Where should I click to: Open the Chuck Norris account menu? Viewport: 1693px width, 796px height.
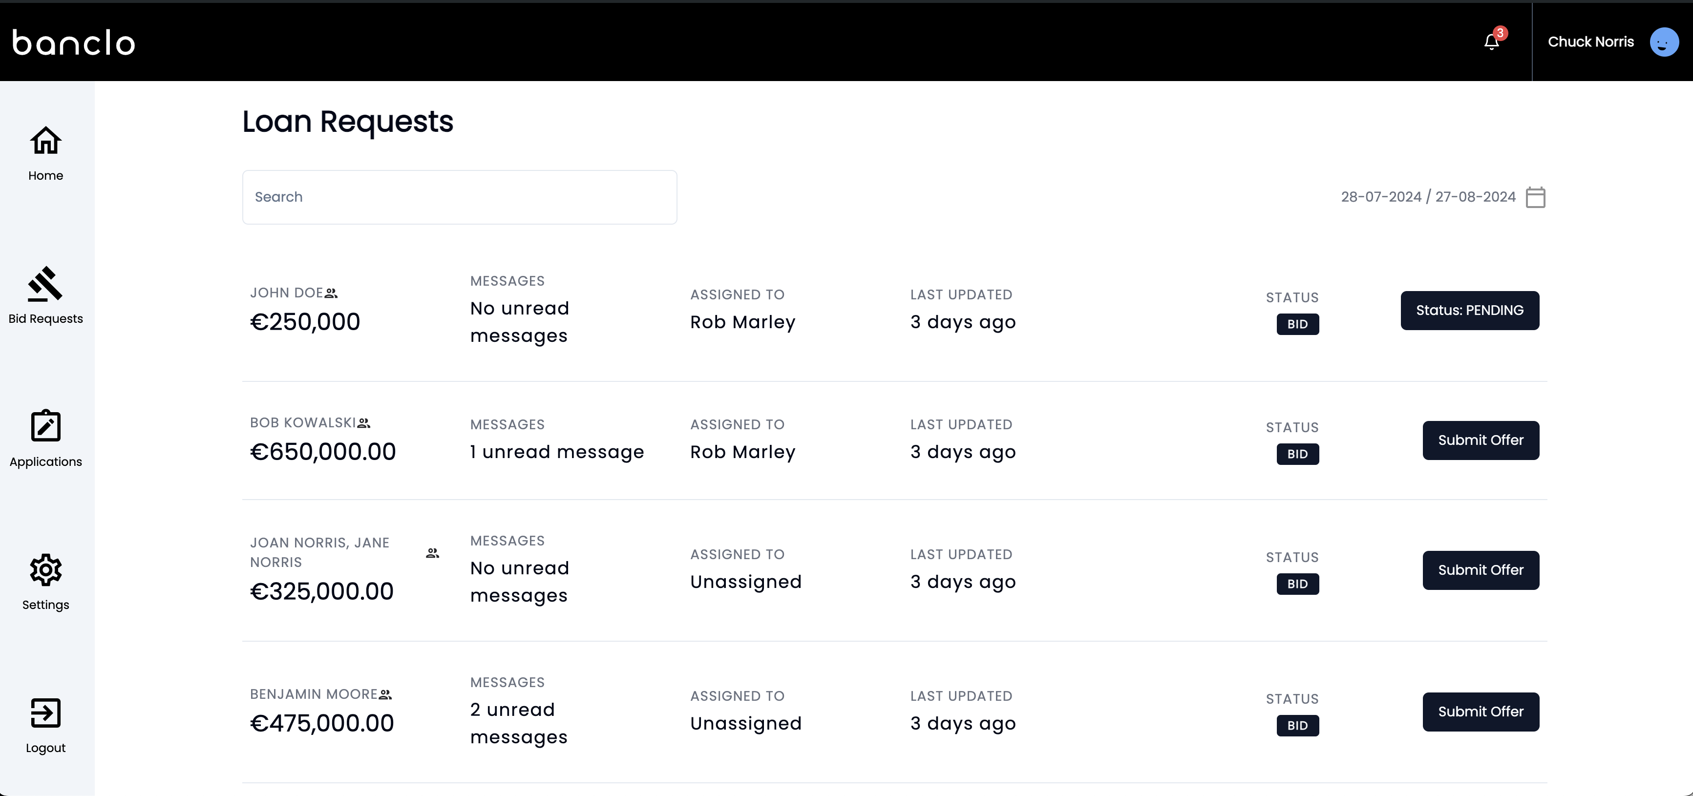pos(1591,42)
